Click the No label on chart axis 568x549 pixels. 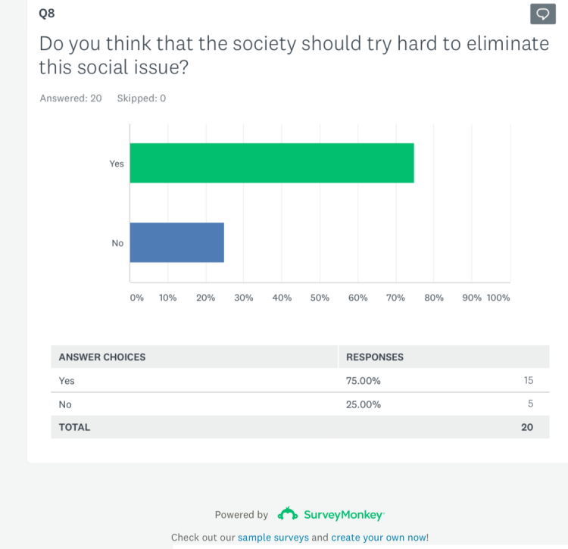pyautogui.click(x=117, y=243)
